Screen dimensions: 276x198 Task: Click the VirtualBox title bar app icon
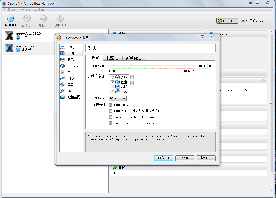4,4
